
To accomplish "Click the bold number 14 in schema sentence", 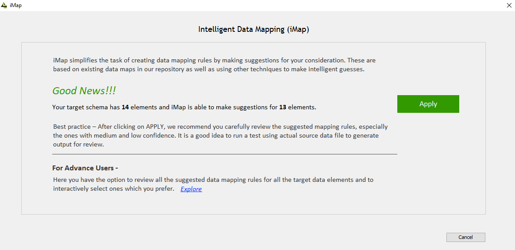I will click(x=125, y=107).
